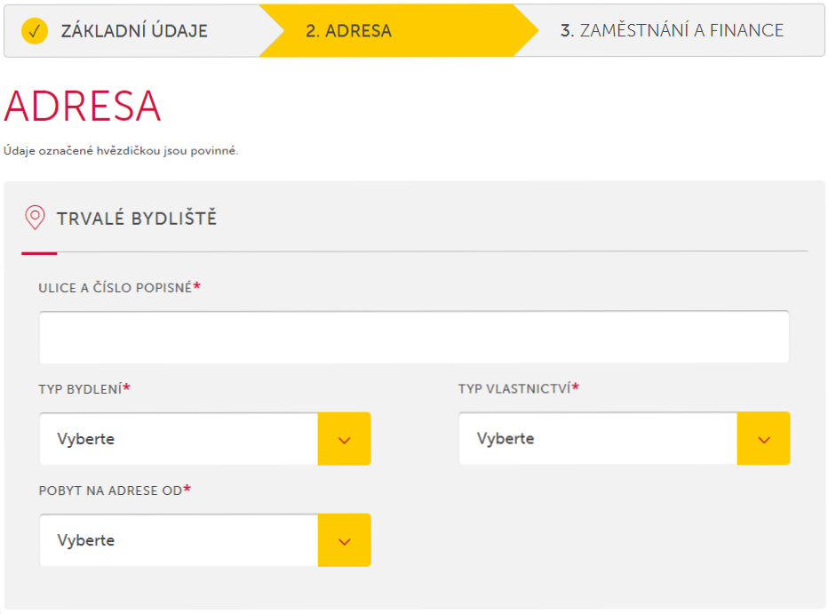Click the red ADRESA page heading
This screenshot has height=614, width=828.
pyautogui.click(x=83, y=107)
